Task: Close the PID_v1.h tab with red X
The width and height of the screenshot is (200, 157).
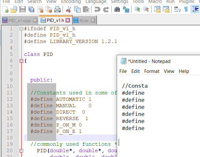Action: pyautogui.click(x=68, y=20)
